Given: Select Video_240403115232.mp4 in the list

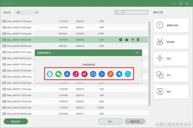Looking at the screenshot, I should pos(74,34).
